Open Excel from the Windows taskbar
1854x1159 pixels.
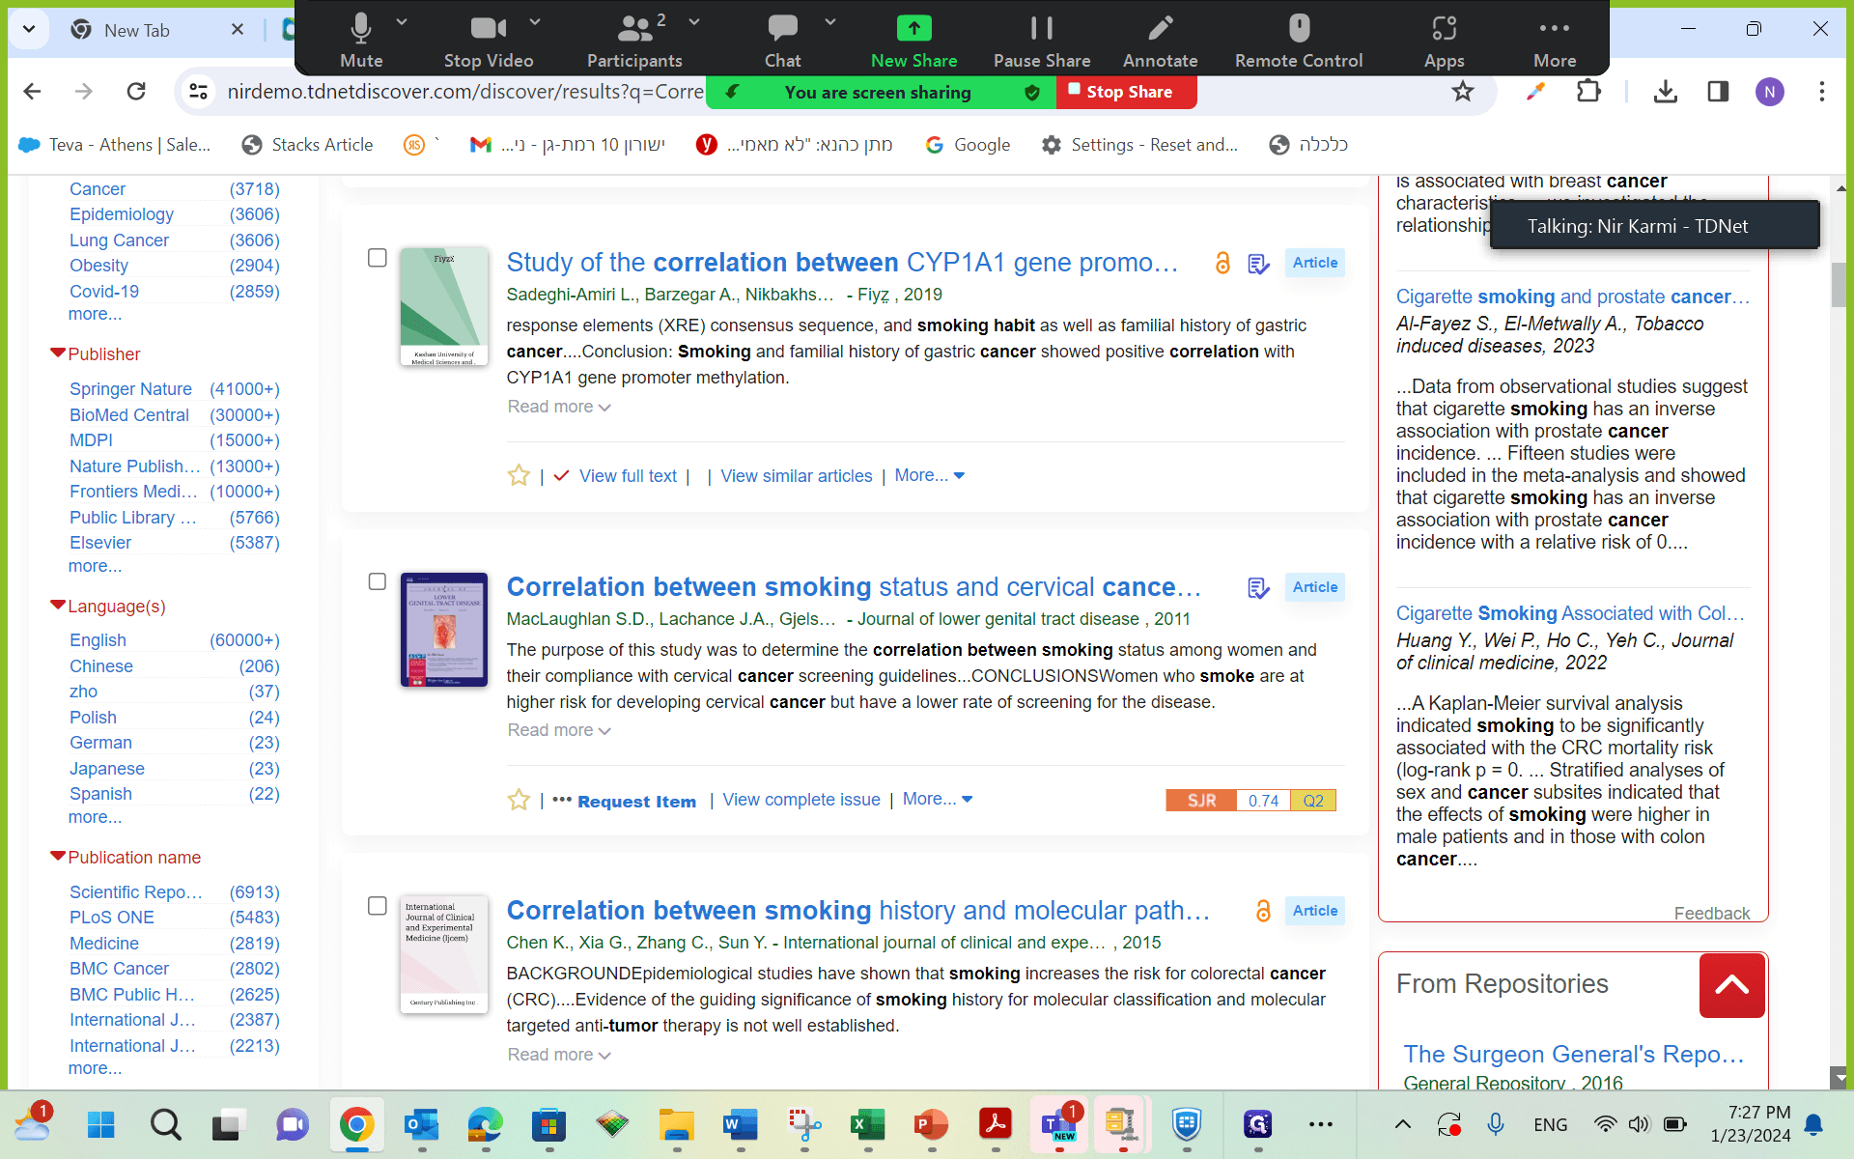point(867,1124)
